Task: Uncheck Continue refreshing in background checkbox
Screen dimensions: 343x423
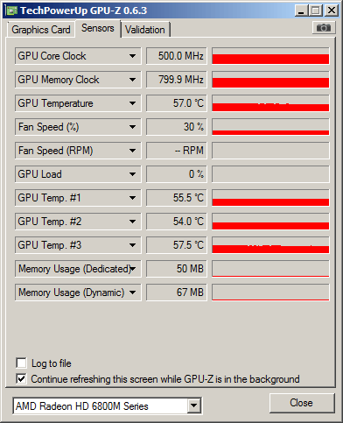Action: pyautogui.click(x=21, y=379)
